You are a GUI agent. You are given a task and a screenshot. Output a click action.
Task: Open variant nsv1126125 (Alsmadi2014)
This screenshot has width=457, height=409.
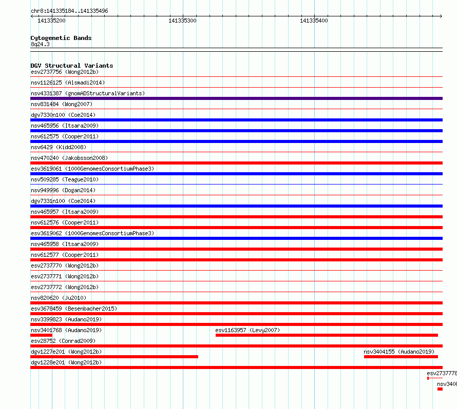(x=68, y=83)
